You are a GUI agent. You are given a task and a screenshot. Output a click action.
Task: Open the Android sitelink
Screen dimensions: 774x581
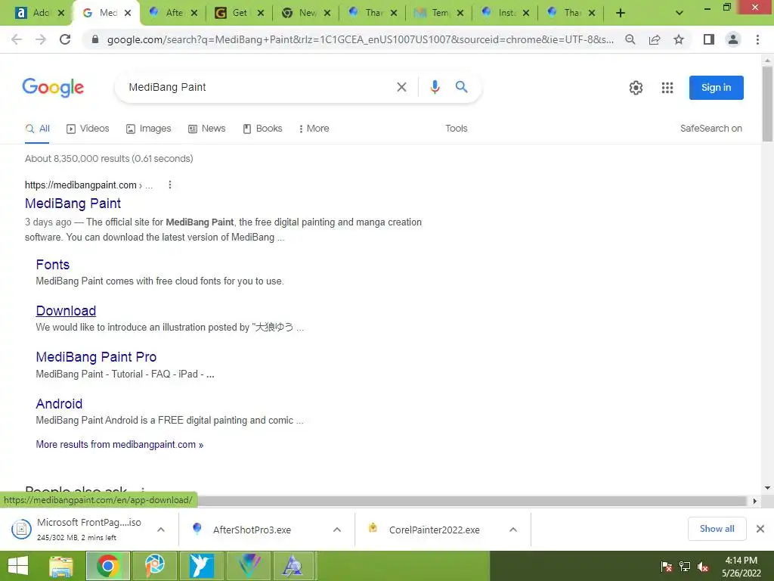pyautogui.click(x=59, y=404)
